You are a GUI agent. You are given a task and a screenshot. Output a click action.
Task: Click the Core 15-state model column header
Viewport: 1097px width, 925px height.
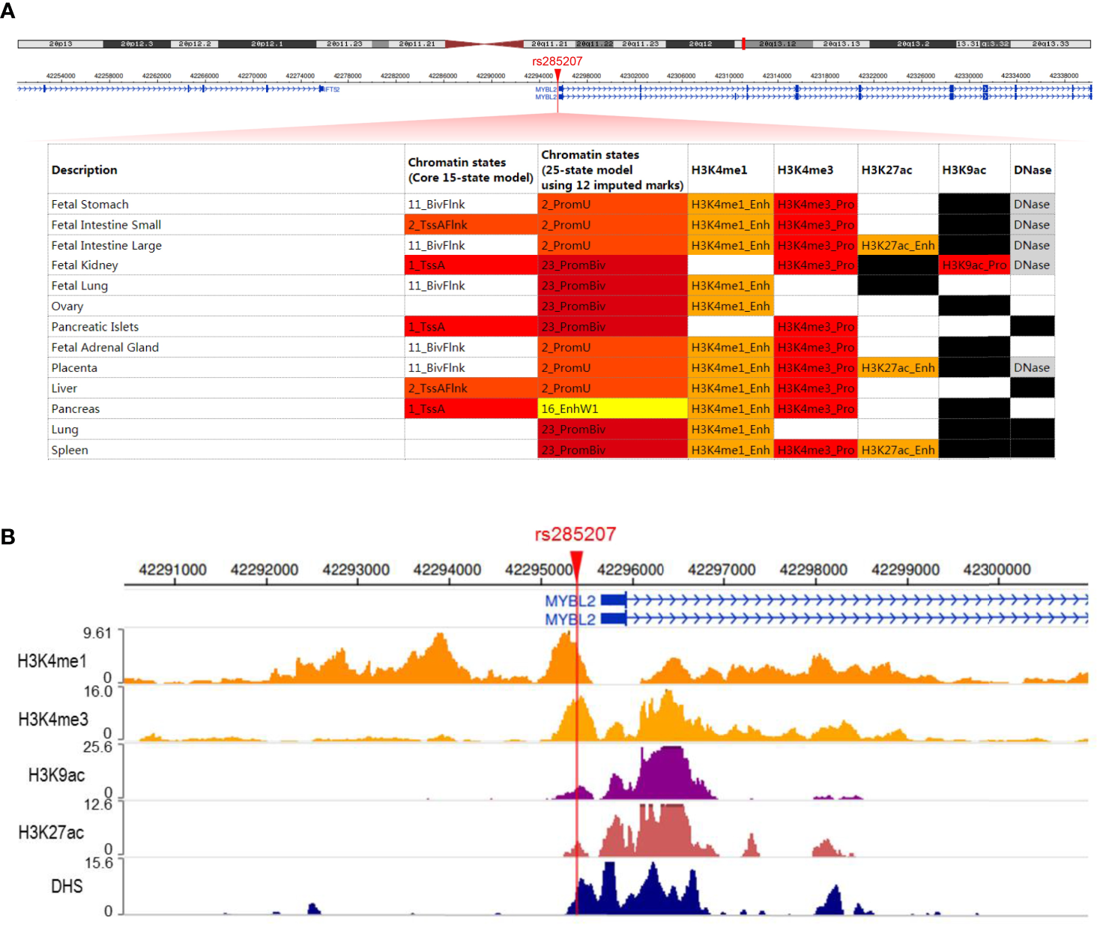click(470, 170)
